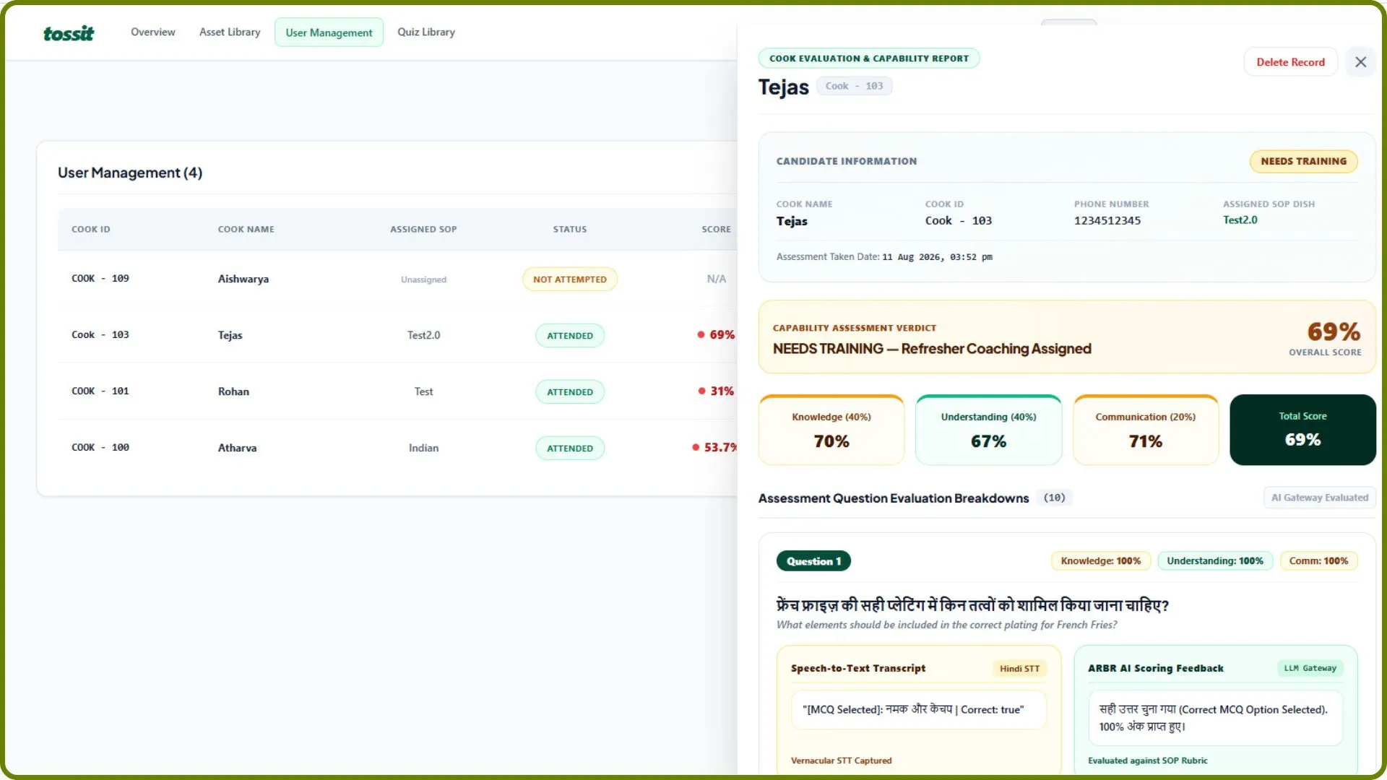1387x780 pixels.
Task: Click the tossit logo
Action: click(x=69, y=33)
